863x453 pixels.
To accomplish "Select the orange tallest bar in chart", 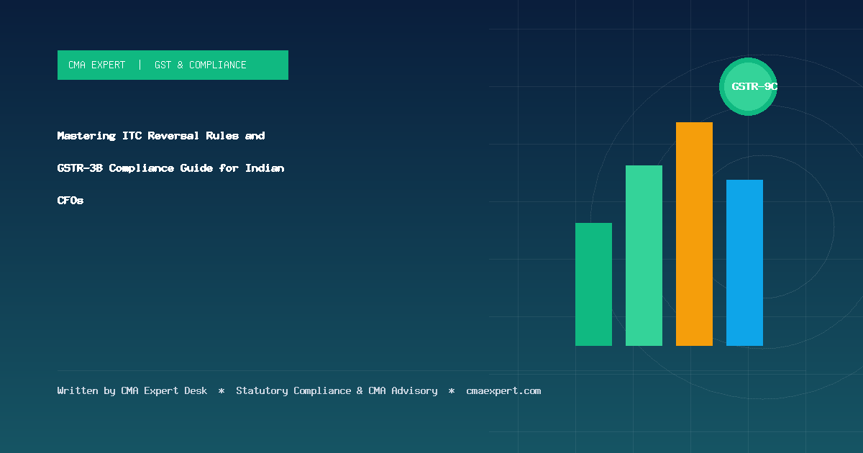I will coord(694,234).
